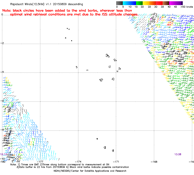This screenshot has height=175, width=194.
Task: Click the '45' label under the color bar
Action: pos(175,7)
